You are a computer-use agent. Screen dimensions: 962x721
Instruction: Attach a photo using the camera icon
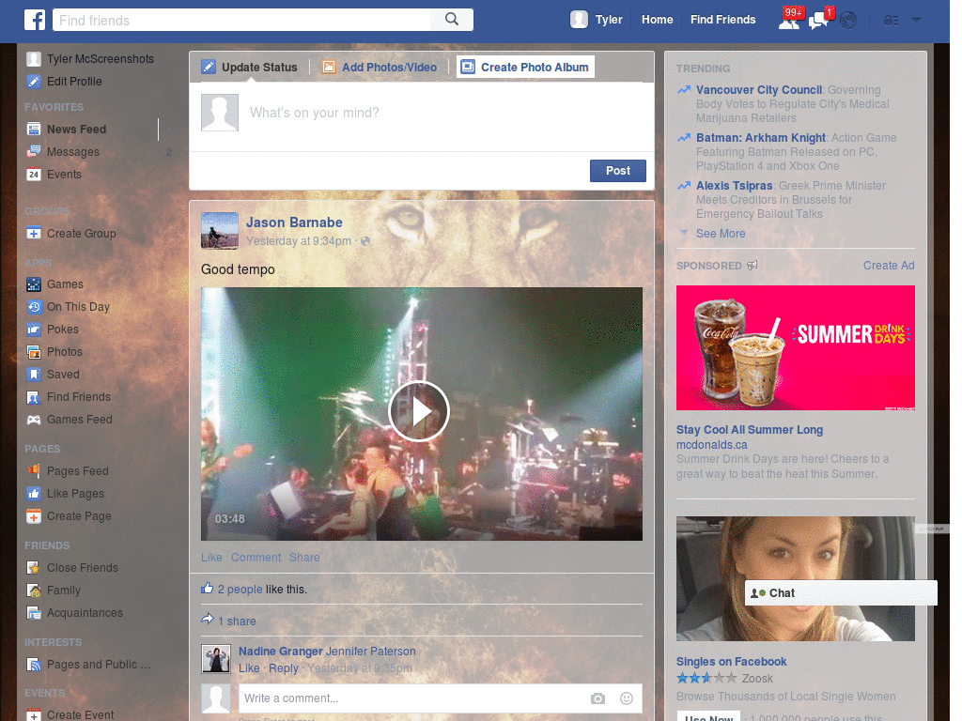pyautogui.click(x=597, y=698)
